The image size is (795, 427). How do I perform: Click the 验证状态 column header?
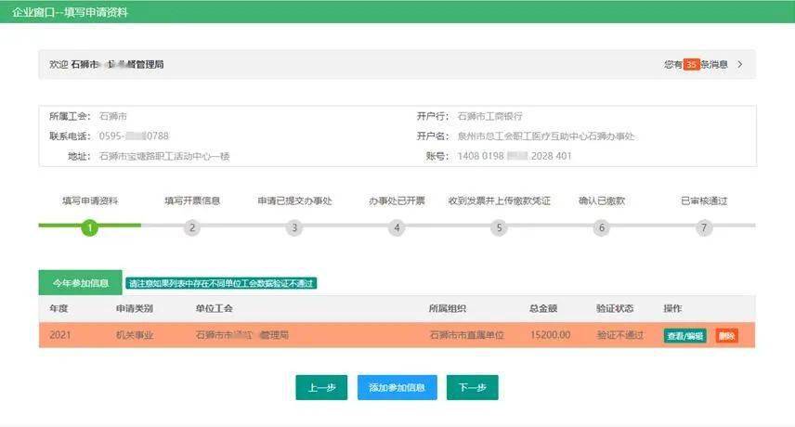[x=615, y=308]
